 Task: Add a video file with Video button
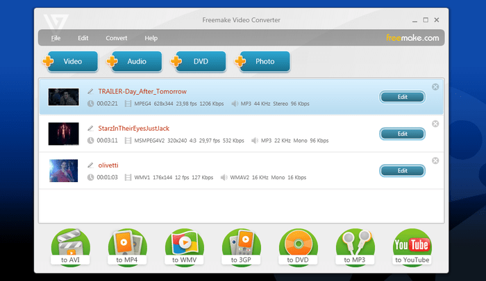click(71, 62)
